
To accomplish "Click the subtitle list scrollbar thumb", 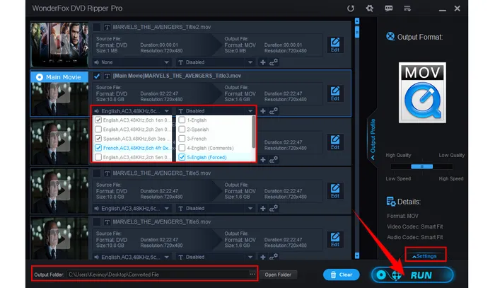I will coord(253,132).
